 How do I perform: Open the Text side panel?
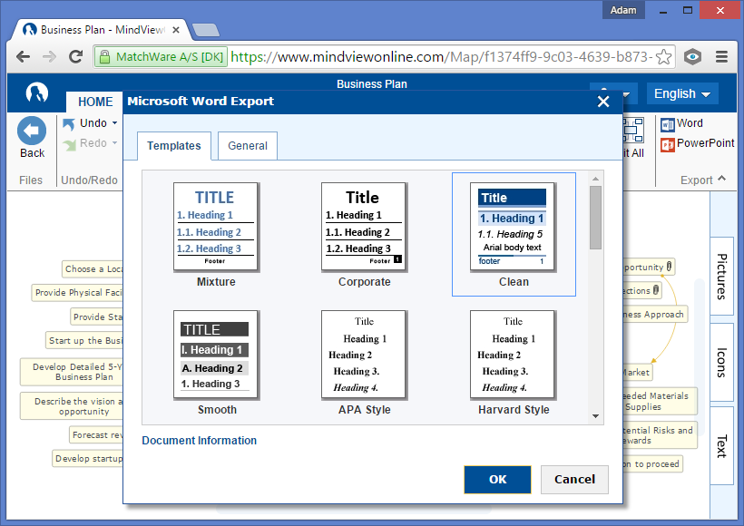[721, 446]
